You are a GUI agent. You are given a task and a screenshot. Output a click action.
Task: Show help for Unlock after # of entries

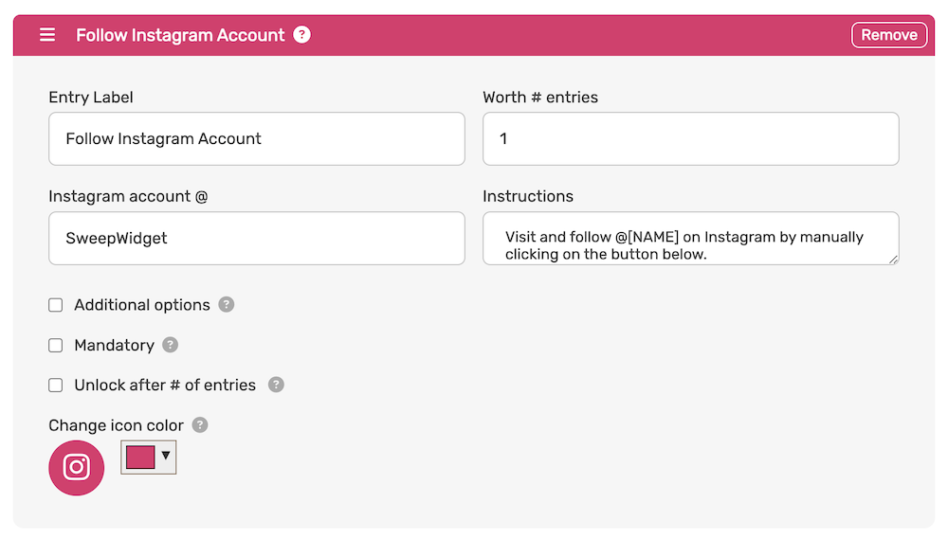coord(276,385)
